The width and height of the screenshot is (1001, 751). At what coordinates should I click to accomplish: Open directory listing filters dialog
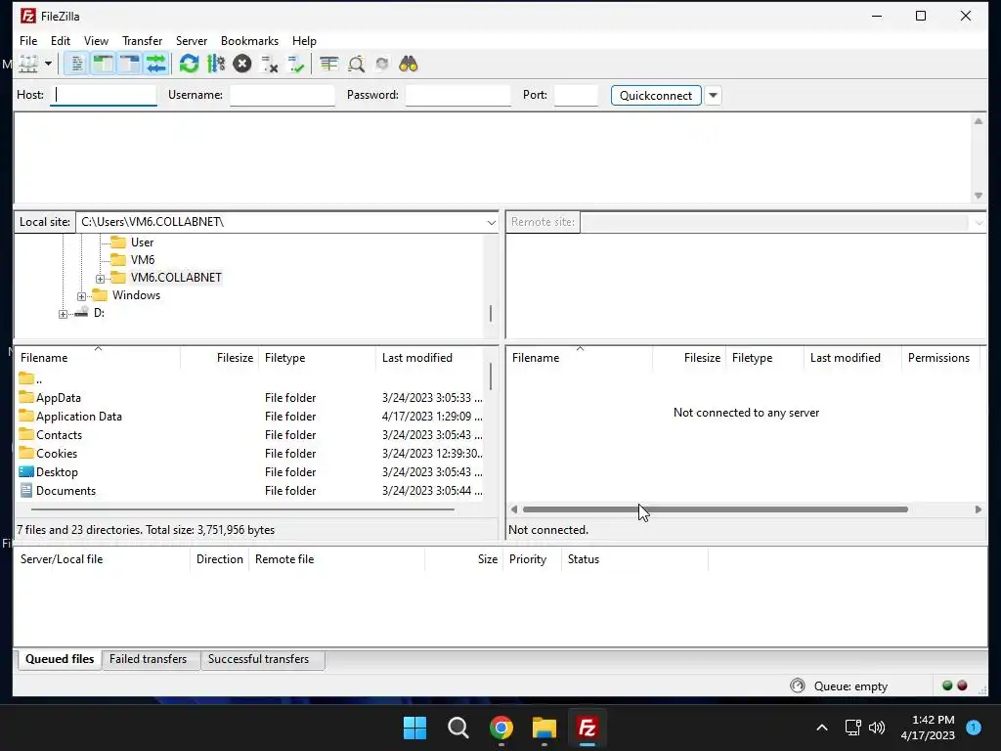point(328,64)
